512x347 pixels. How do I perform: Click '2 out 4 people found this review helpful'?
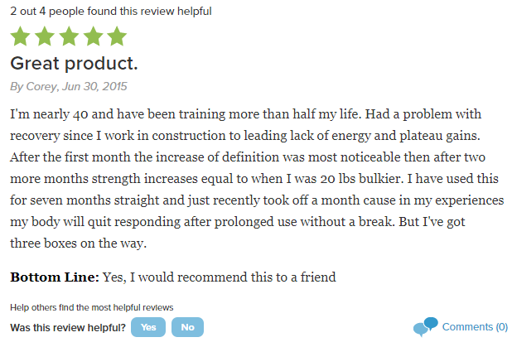tap(111, 11)
